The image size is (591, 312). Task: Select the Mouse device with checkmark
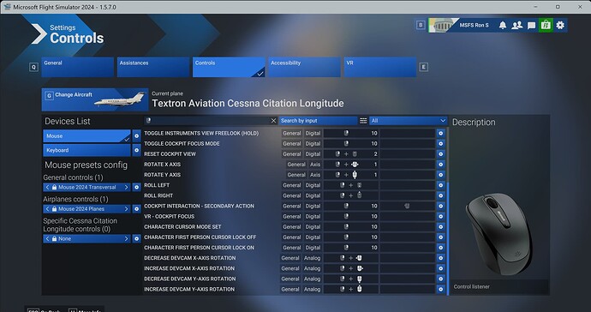(87, 135)
